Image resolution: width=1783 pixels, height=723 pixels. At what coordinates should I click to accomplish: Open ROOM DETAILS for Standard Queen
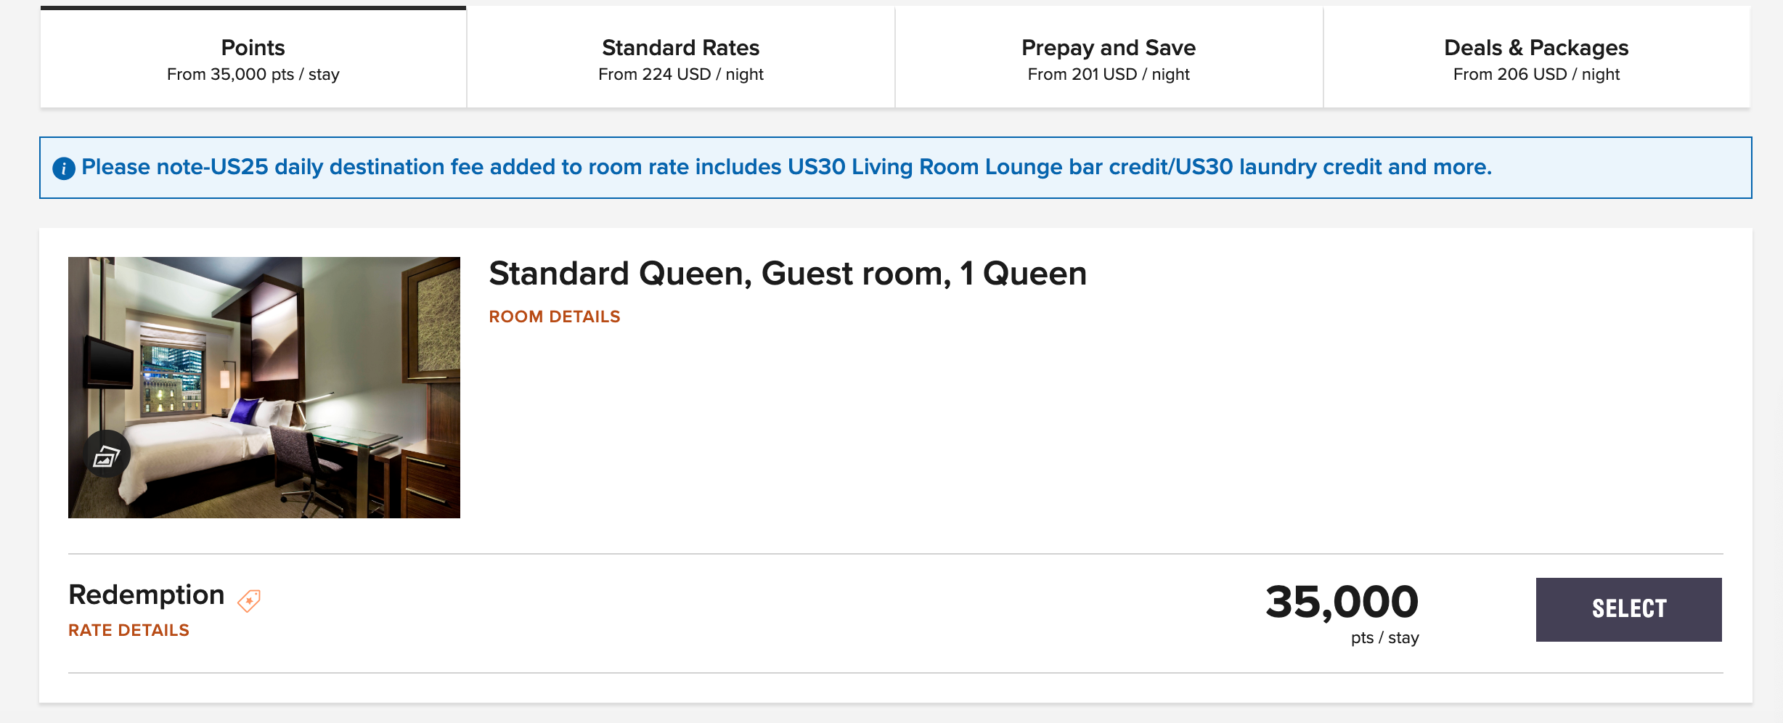554,316
